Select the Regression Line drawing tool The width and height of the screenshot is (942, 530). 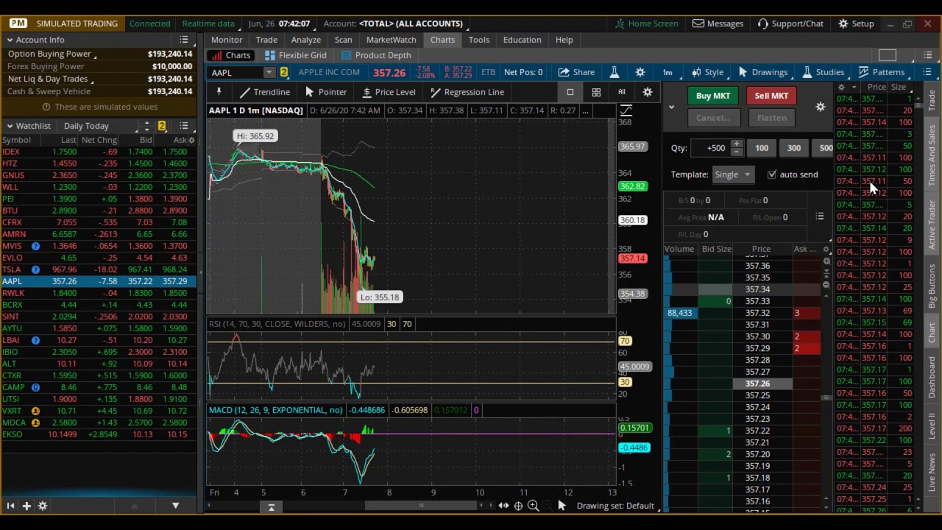click(x=467, y=92)
